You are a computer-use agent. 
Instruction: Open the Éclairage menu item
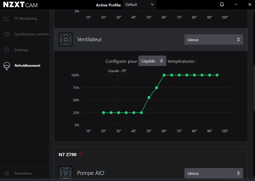tap(21, 50)
